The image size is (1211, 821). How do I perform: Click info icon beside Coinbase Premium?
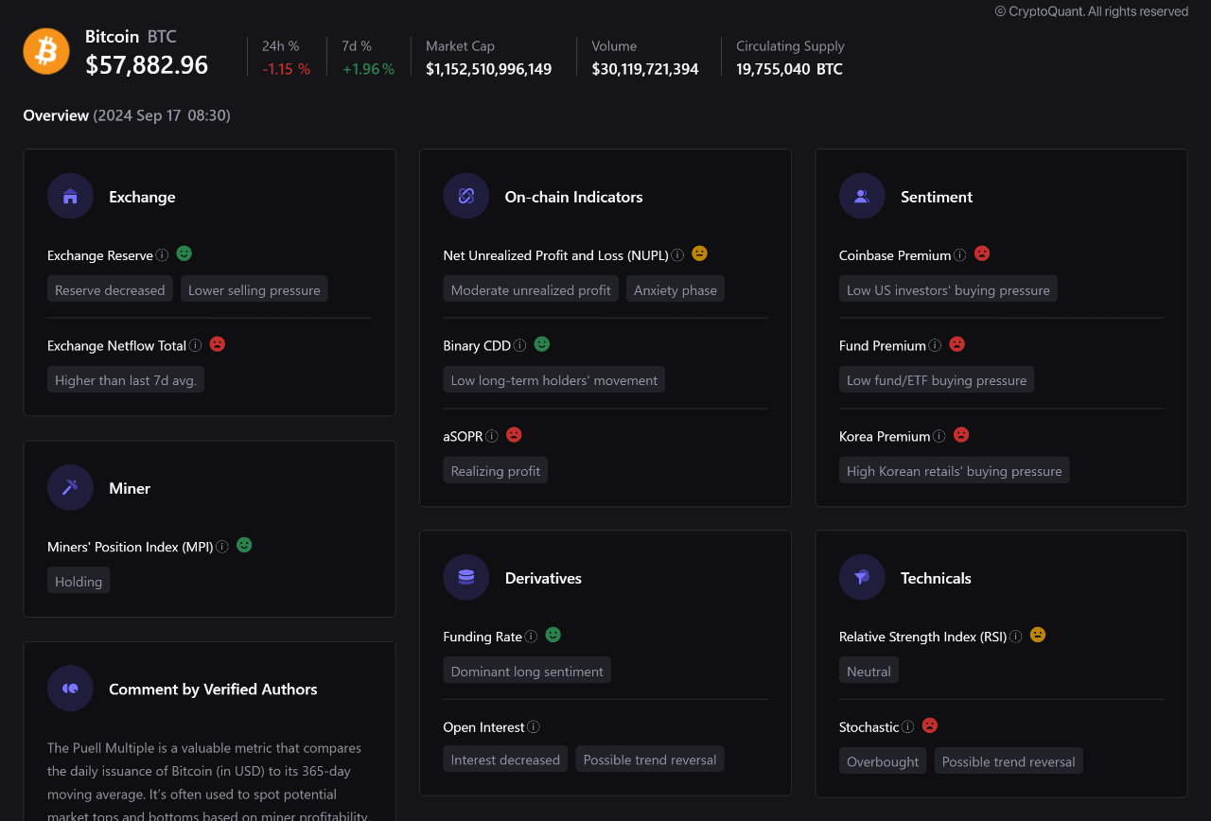coord(960,255)
